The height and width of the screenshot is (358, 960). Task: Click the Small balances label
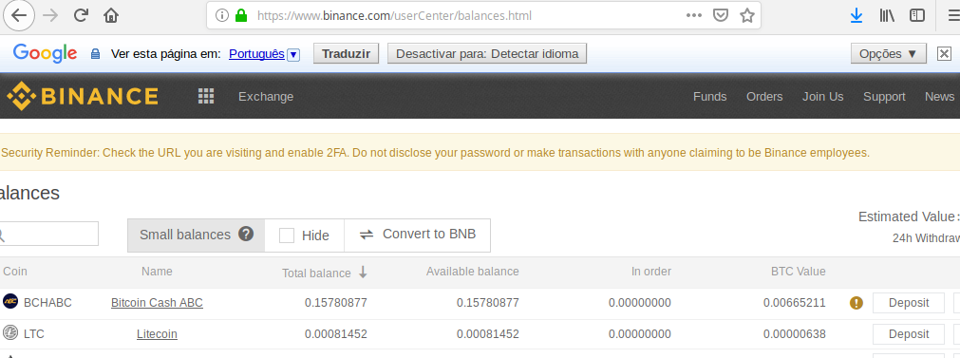click(185, 235)
